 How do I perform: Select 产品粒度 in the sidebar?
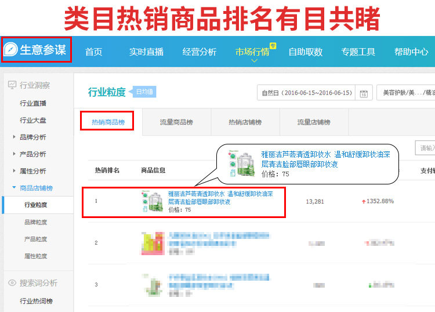click(36, 239)
